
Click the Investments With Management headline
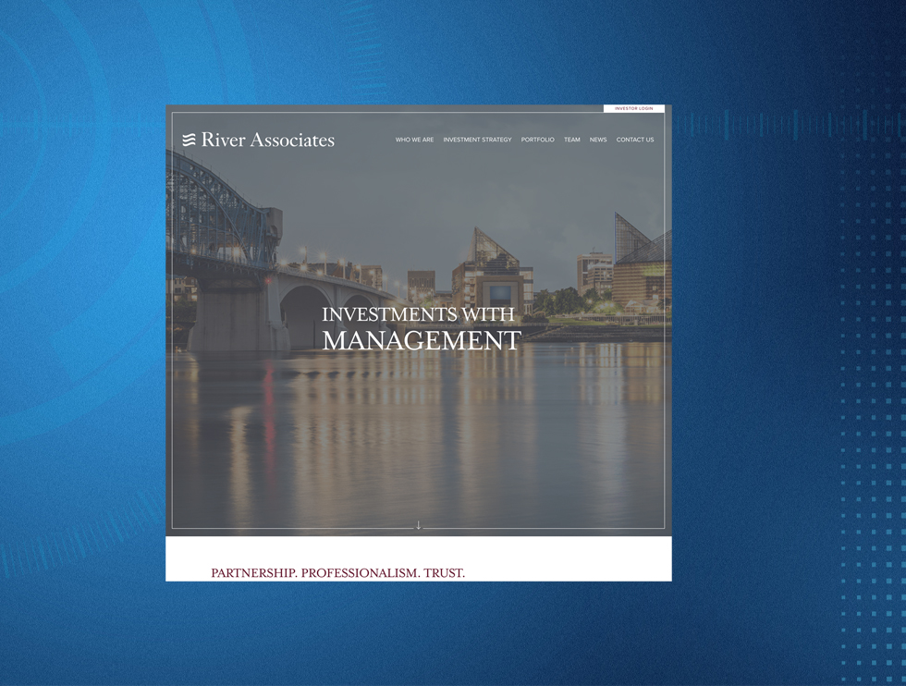point(422,327)
